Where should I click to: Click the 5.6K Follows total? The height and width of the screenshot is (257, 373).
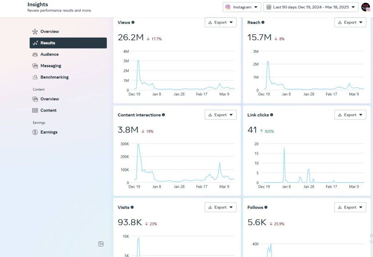point(257,222)
